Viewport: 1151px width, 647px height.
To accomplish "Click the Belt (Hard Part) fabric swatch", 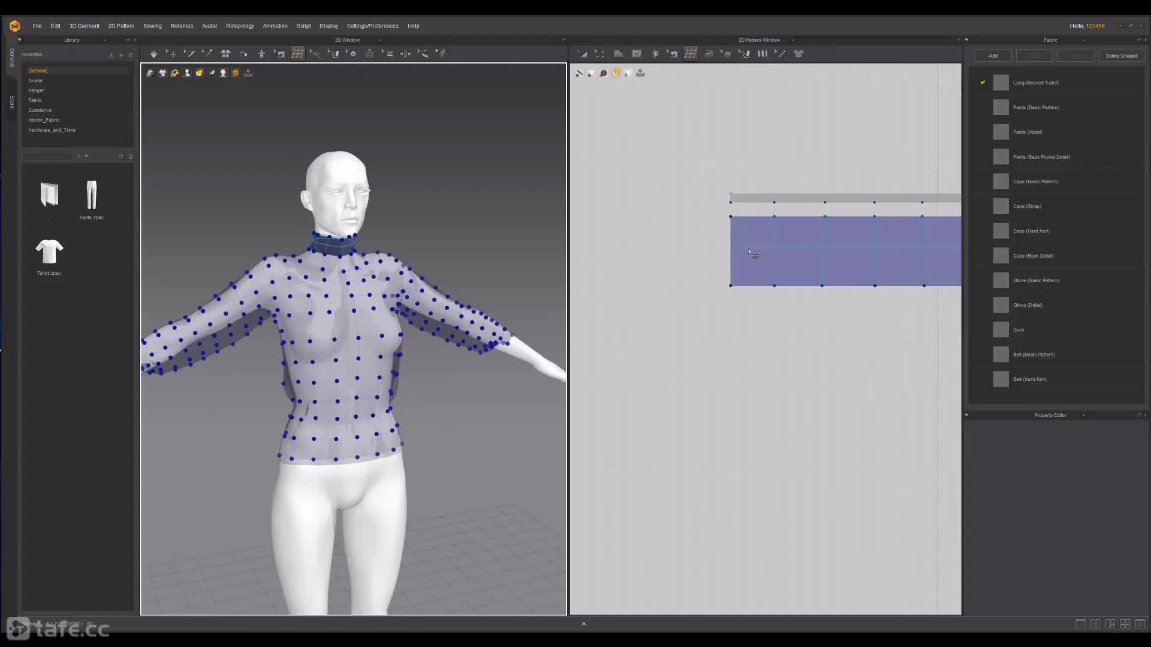I will [1001, 379].
